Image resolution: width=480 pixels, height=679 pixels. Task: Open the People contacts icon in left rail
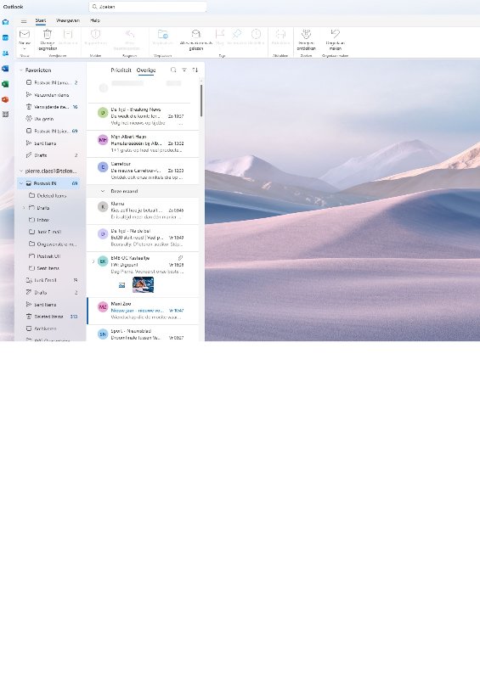[5, 53]
